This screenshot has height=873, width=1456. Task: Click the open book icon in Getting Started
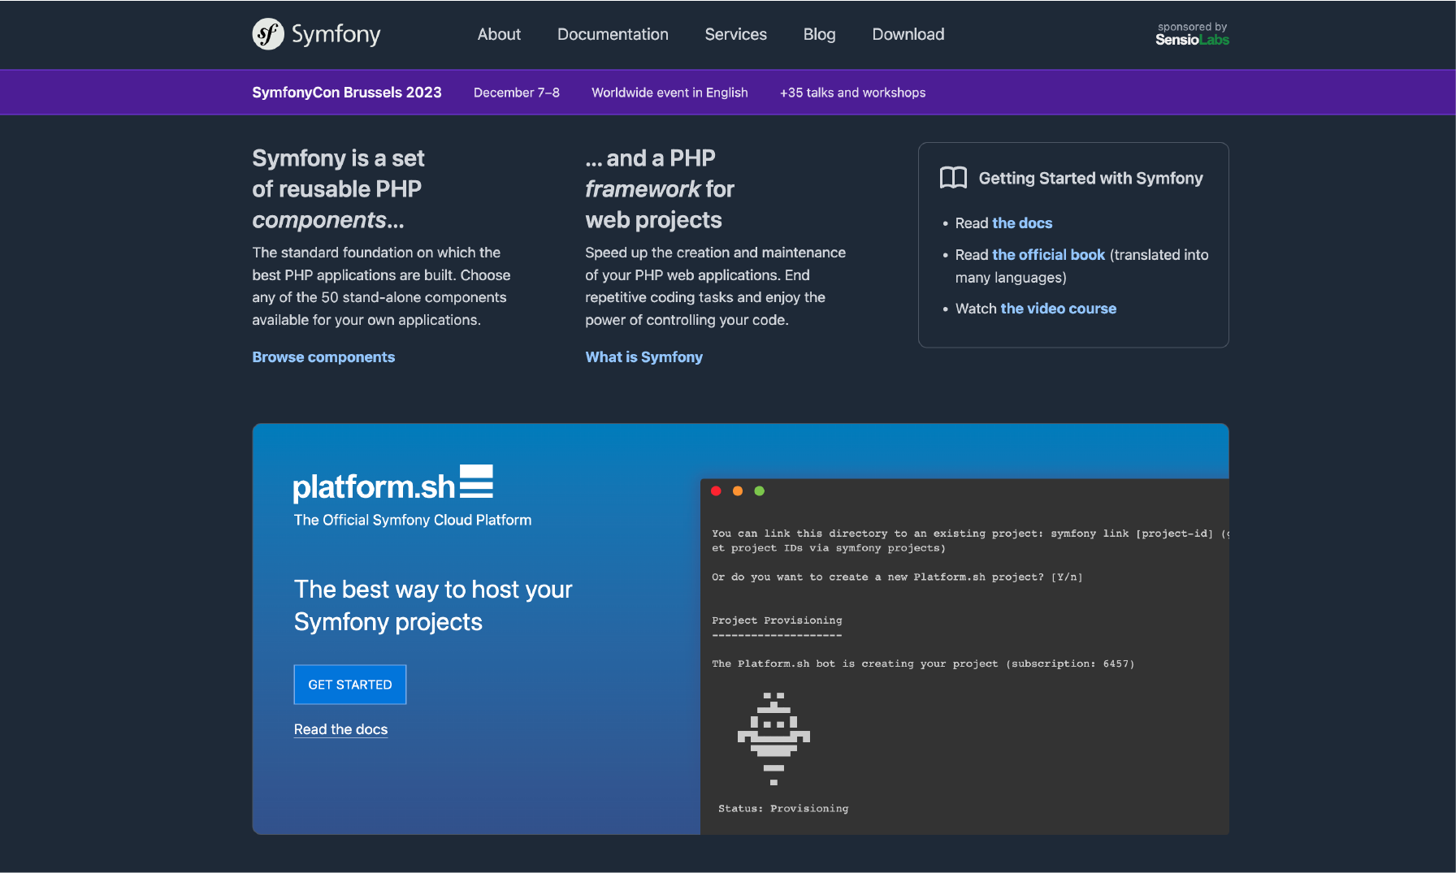pyautogui.click(x=953, y=178)
